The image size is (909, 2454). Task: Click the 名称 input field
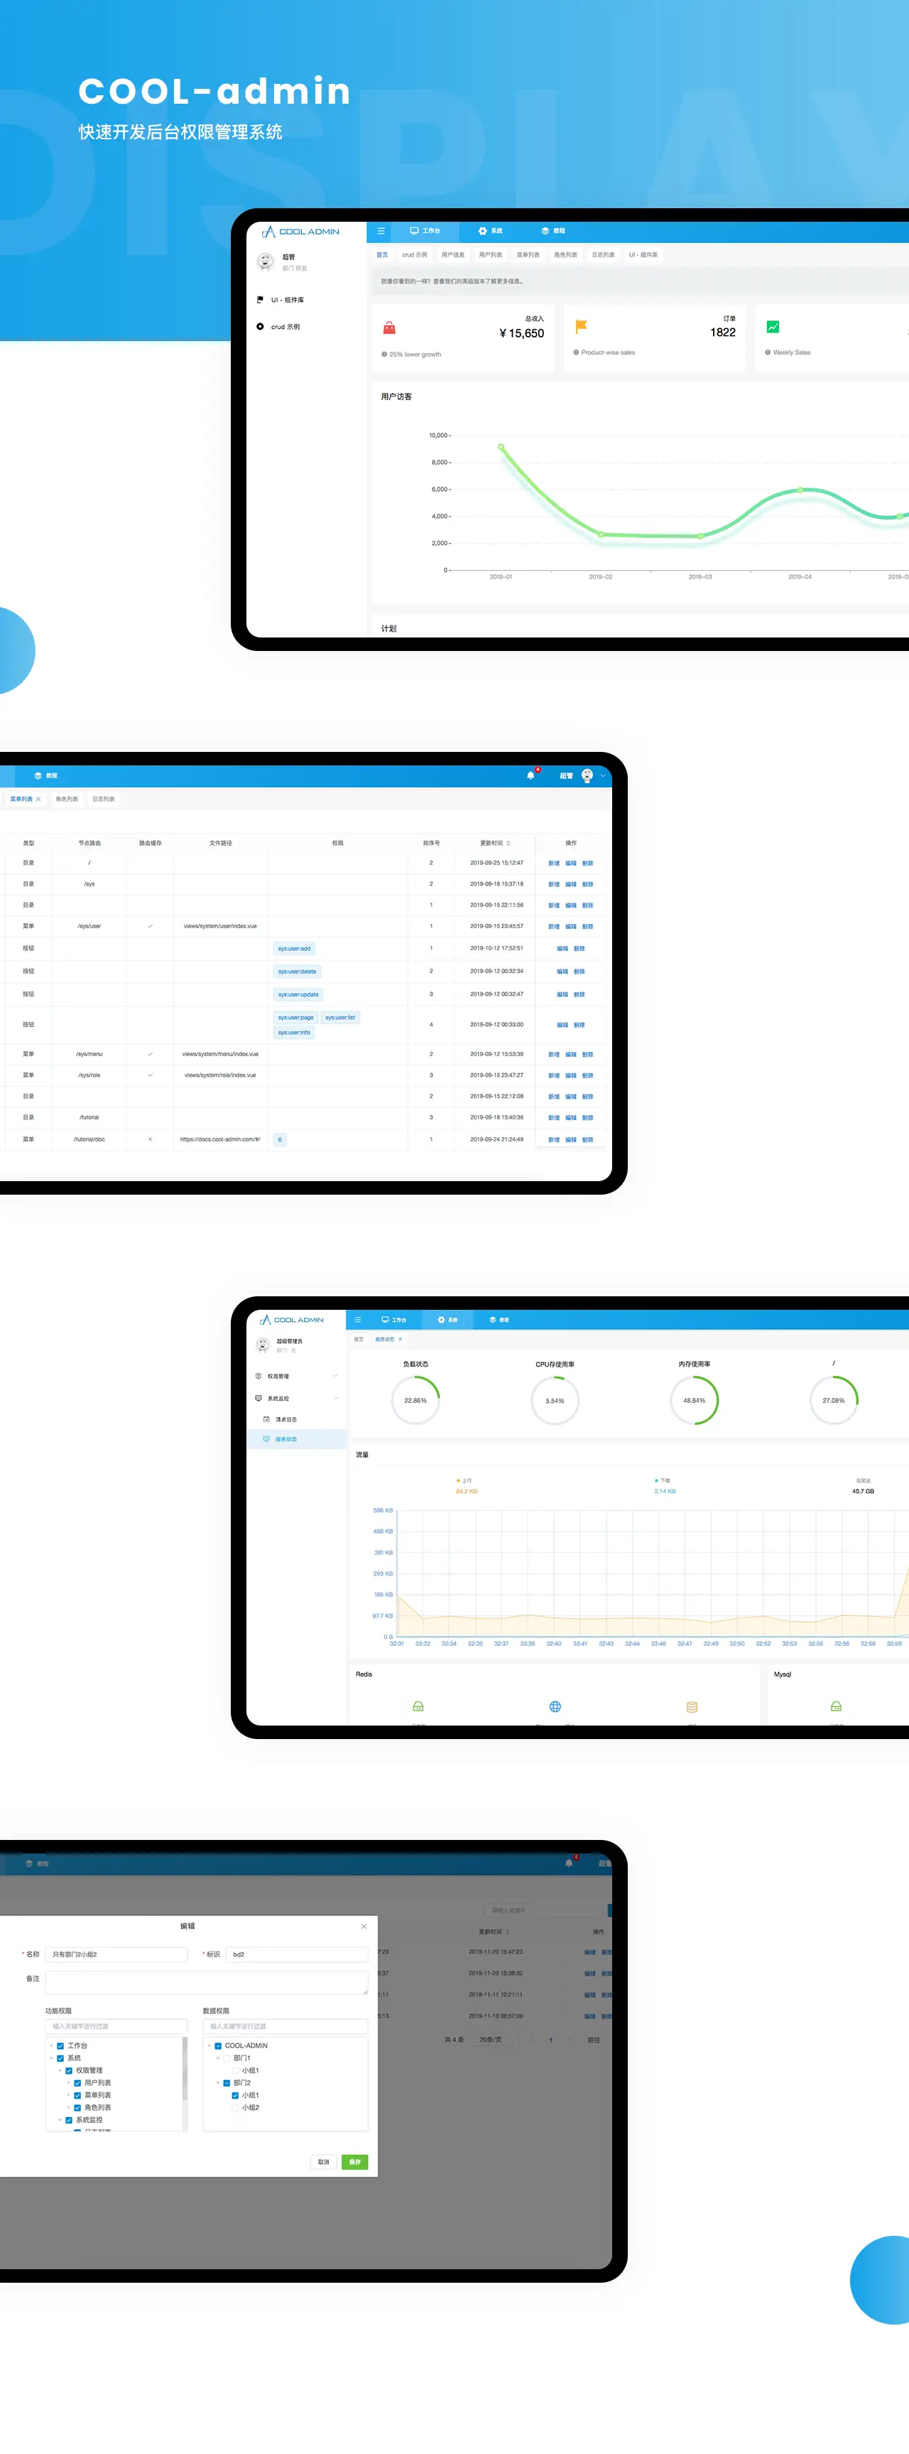pos(116,1954)
